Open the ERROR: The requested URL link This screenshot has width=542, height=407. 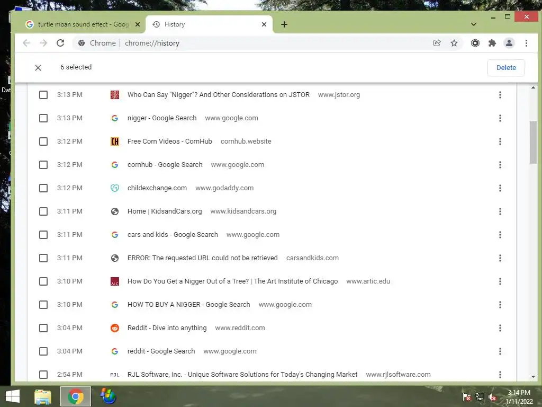tap(203, 258)
